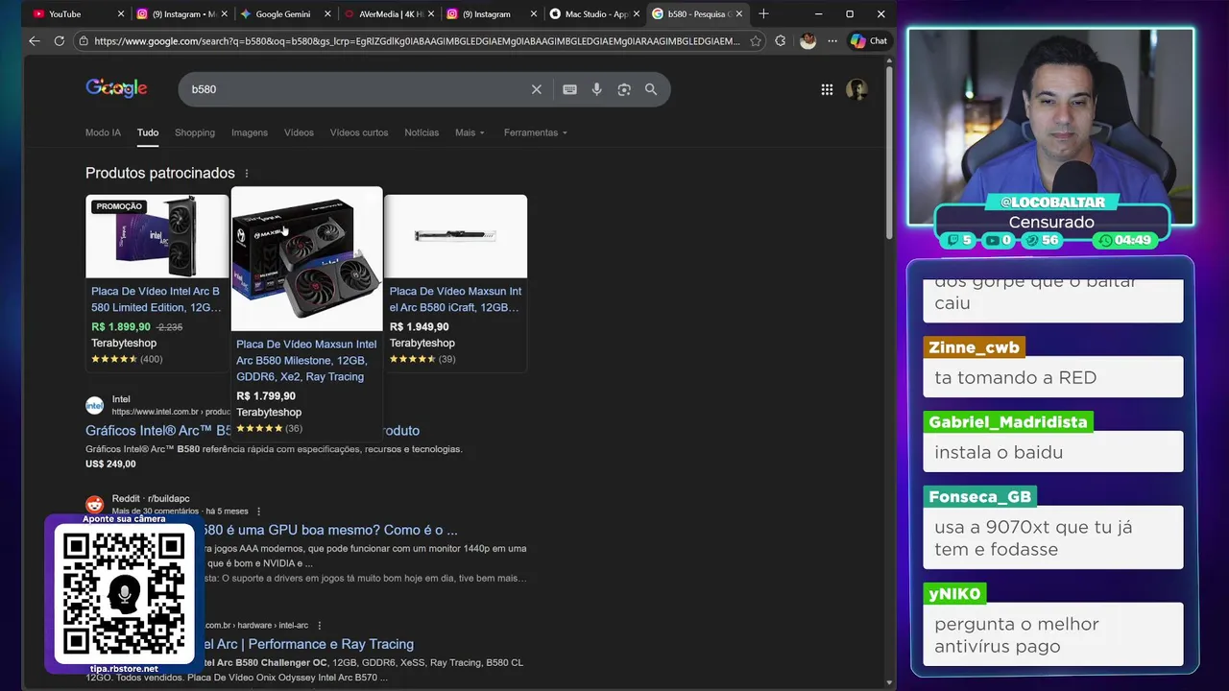This screenshot has height=691, width=1229.
Task: Open the browser extensions icon
Action: coord(781,41)
